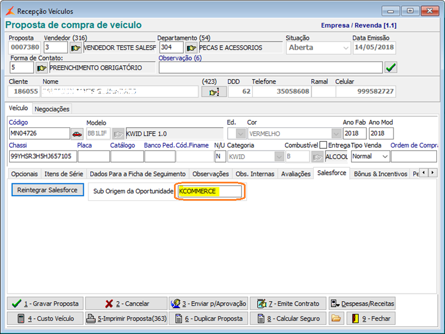Open the Itens de Série tab
This screenshot has width=445, height=334.
pos(64,174)
